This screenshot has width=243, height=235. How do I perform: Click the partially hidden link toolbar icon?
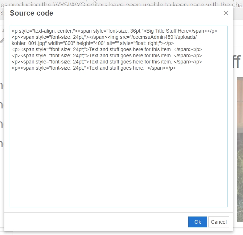pos(2,41)
